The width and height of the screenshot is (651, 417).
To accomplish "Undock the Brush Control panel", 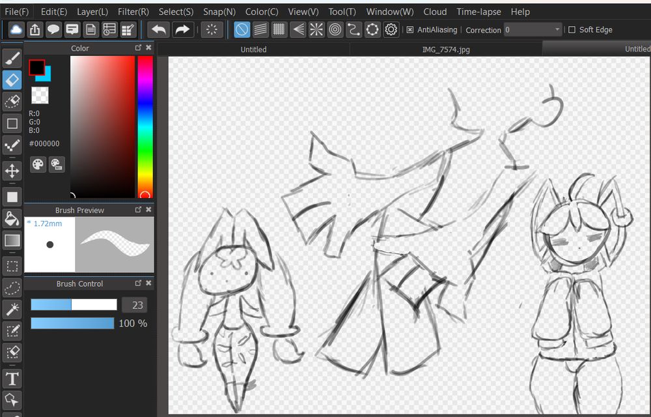I will point(138,283).
